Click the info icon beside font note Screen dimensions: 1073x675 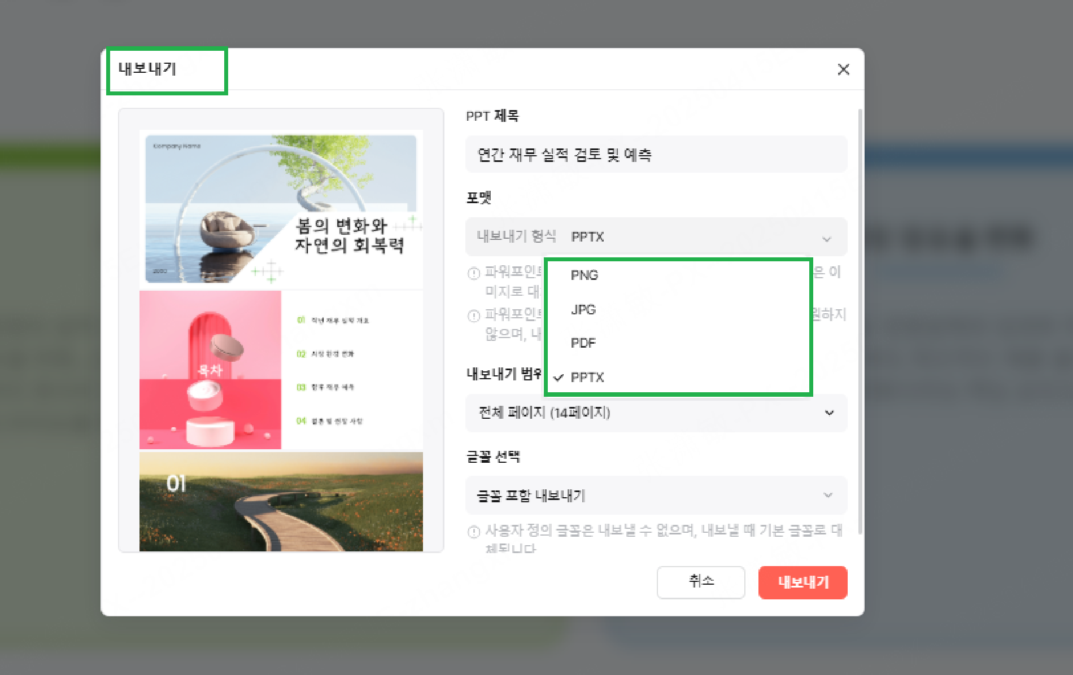[473, 532]
